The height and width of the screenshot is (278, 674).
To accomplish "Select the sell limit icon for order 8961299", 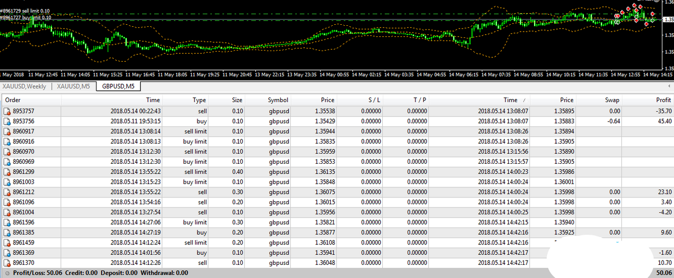I will pyautogui.click(x=7, y=172).
